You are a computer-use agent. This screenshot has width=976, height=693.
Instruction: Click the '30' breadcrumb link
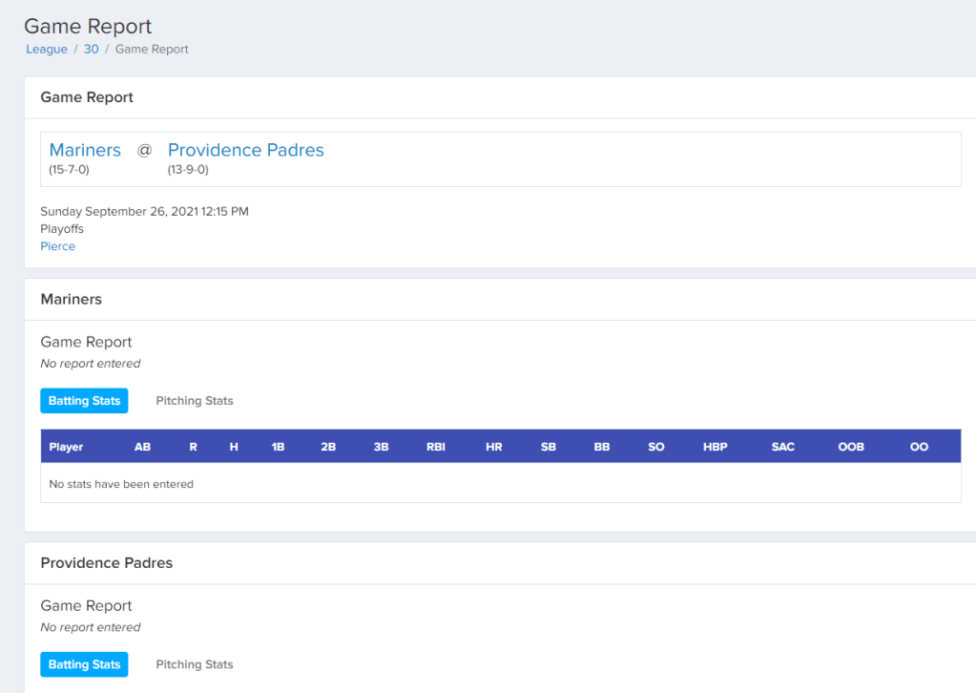click(x=91, y=49)
